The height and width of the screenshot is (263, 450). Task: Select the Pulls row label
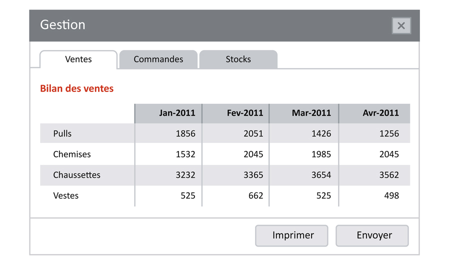click(x=62, y=134)
